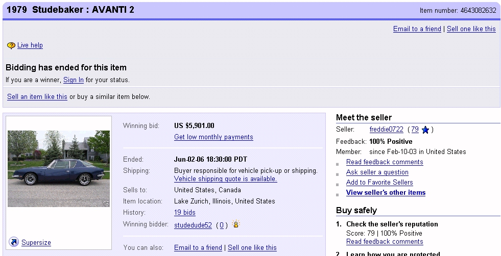Click the winning bidder's new-member icon
Image resolution: width=501 pixels, height=256 pixels.
235,224
